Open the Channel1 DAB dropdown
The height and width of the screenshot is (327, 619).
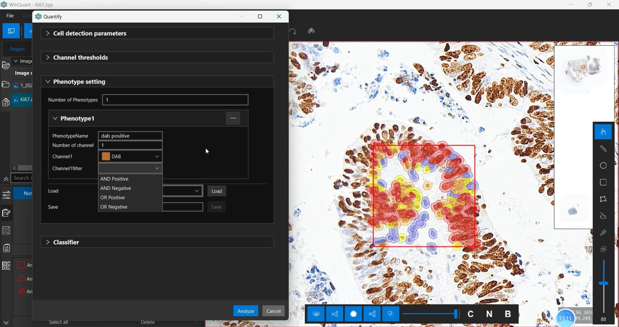point(130,157)
